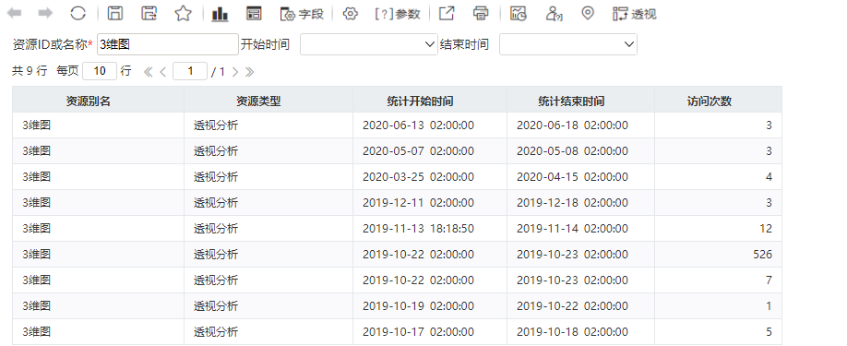Viewport: 847px width, 346px height.
Task: Click the 访问次数 column header
Action: 718,100
